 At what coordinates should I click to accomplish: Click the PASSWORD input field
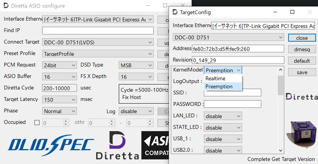pos(233,104)
